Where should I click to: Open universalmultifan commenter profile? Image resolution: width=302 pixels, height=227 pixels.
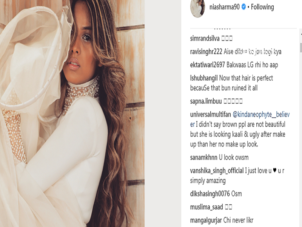[211, 115]
